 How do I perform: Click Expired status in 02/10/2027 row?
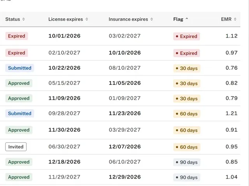(16, 53)
